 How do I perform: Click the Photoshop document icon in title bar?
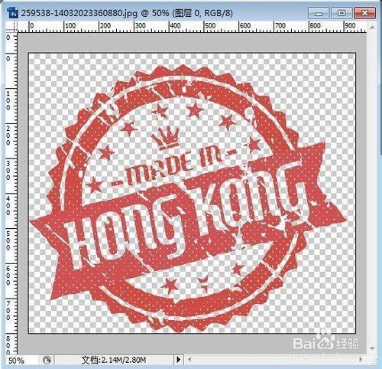tap(12, 13)
